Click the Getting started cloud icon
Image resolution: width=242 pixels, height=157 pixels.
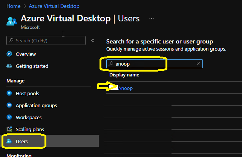[9, 66]
